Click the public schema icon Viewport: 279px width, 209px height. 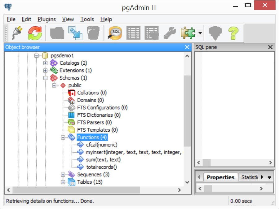coord(63,85)
